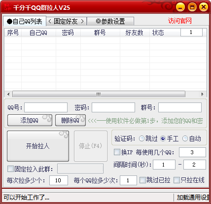Viewport: 211px width, 204px height.
Task: Click the 开始拉人 button
Action: (38, 146)
